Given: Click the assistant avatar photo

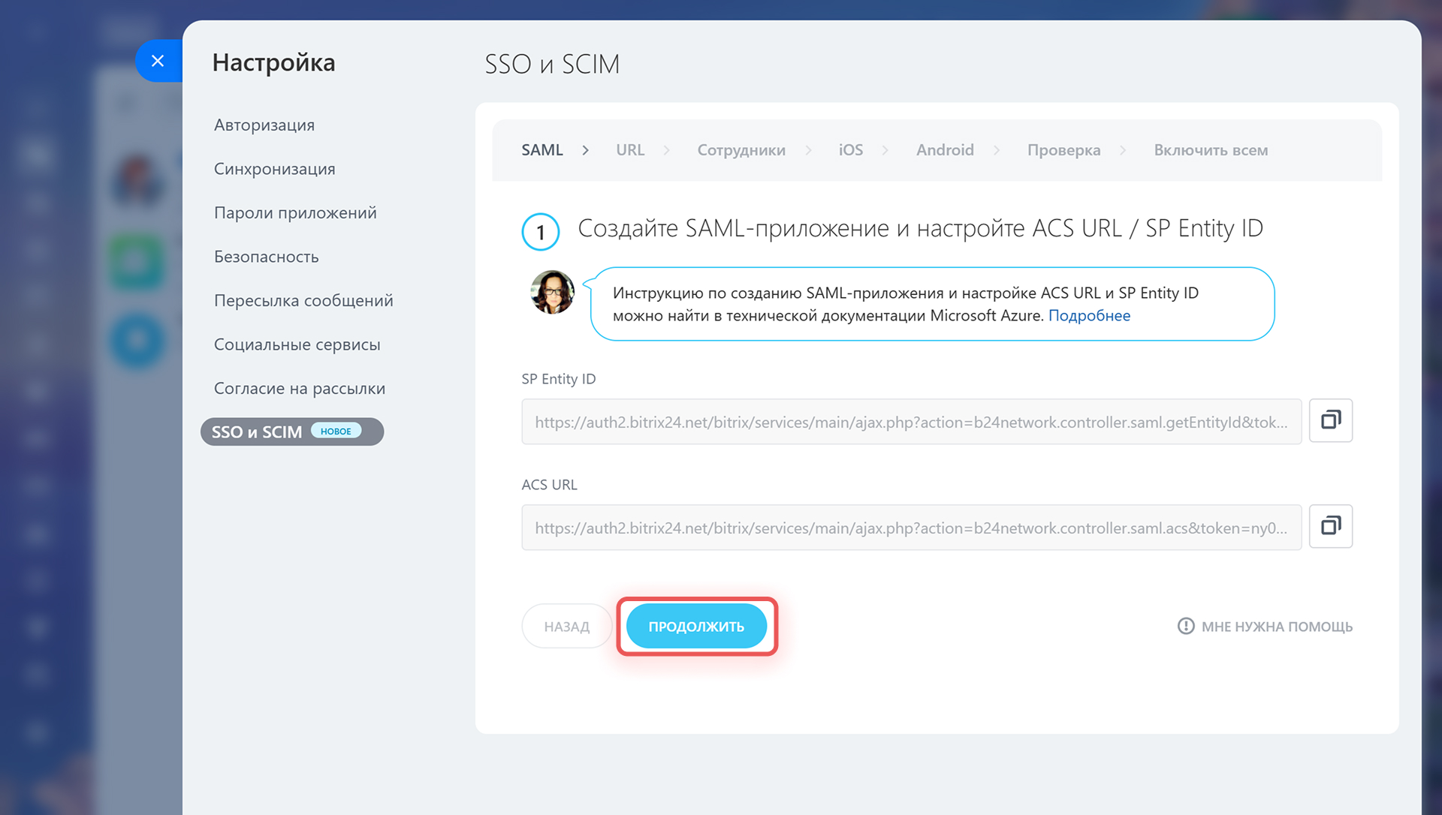Looking at the screenshot, I should 552,292.
